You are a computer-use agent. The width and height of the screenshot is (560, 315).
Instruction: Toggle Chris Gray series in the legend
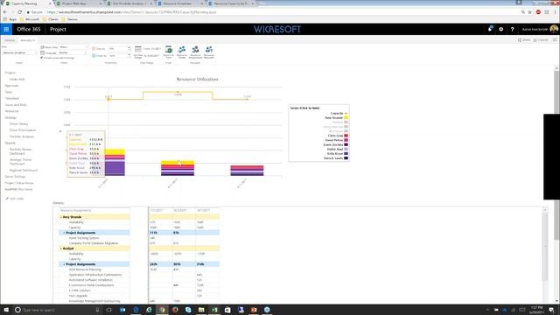(x=338, y=136)
